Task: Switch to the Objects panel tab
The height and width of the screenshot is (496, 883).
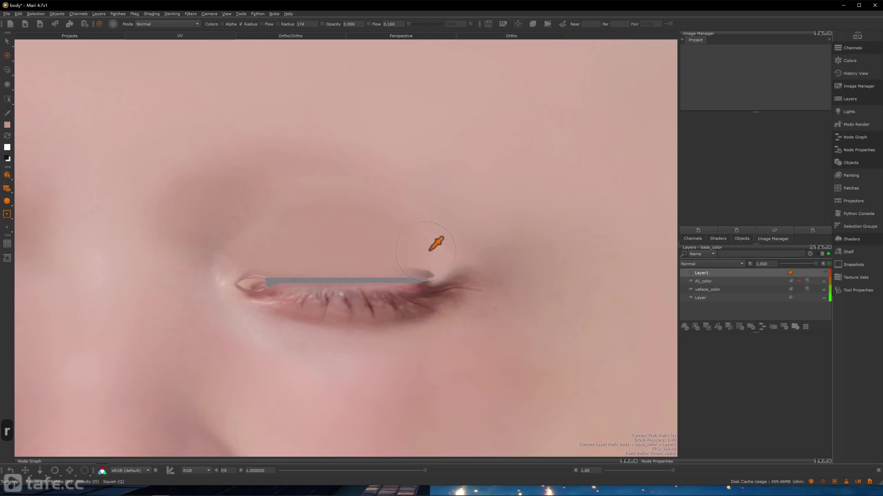Action: click(x=742, y=238)
